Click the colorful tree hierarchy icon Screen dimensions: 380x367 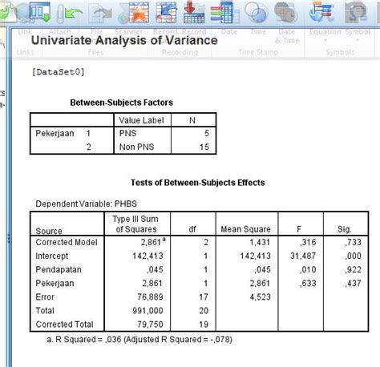(x=321, y=12)
